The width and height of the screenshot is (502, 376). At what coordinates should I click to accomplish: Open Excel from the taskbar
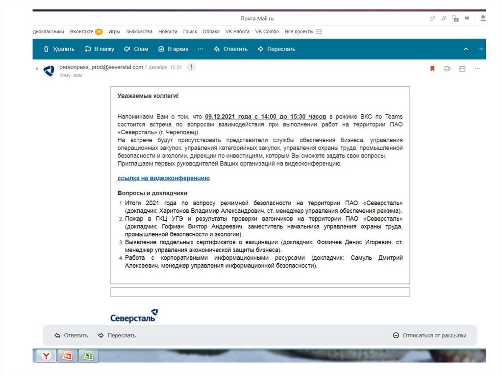tap(88, 356)
